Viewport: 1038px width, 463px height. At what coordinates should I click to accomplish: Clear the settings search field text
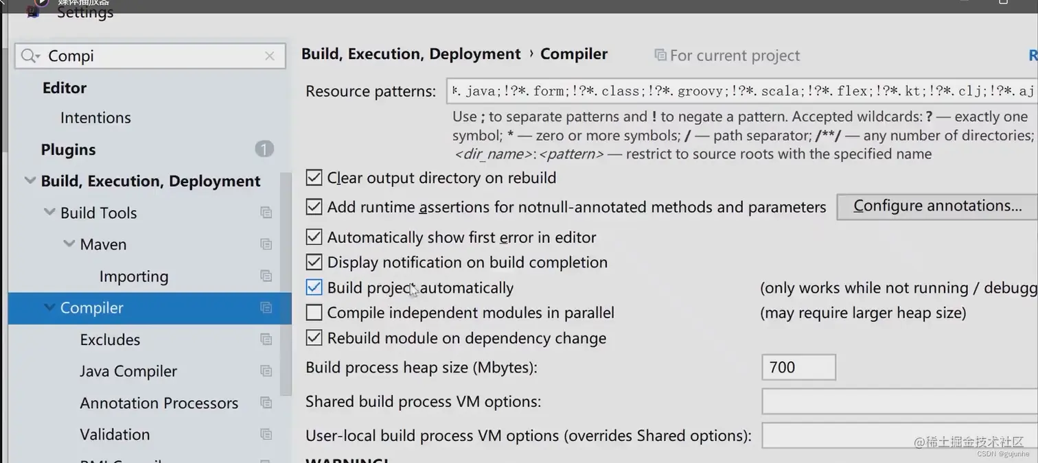pos(270,56)
